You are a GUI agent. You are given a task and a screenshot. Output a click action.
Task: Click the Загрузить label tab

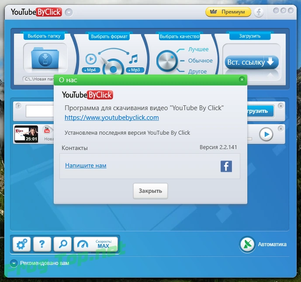tap(250, 36)
